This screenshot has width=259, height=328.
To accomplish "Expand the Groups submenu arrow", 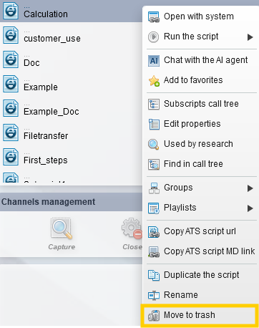I will (x=250, y=188).
